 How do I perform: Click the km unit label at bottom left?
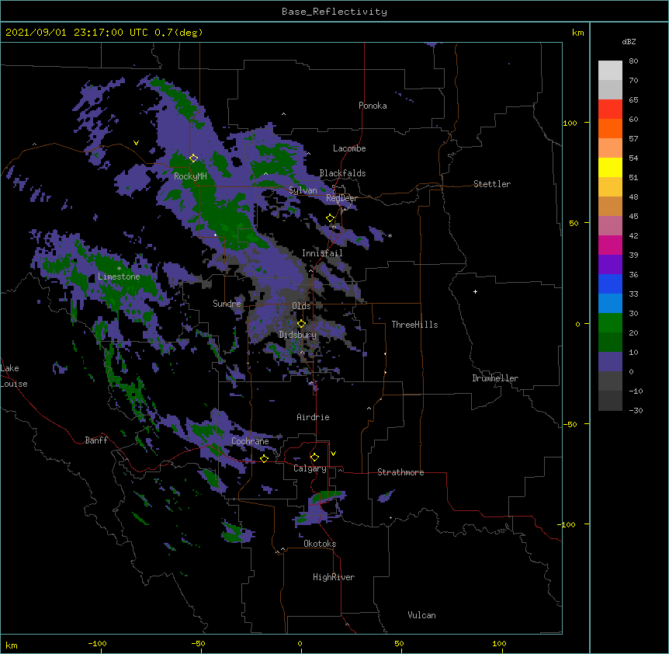click(12, 645)
